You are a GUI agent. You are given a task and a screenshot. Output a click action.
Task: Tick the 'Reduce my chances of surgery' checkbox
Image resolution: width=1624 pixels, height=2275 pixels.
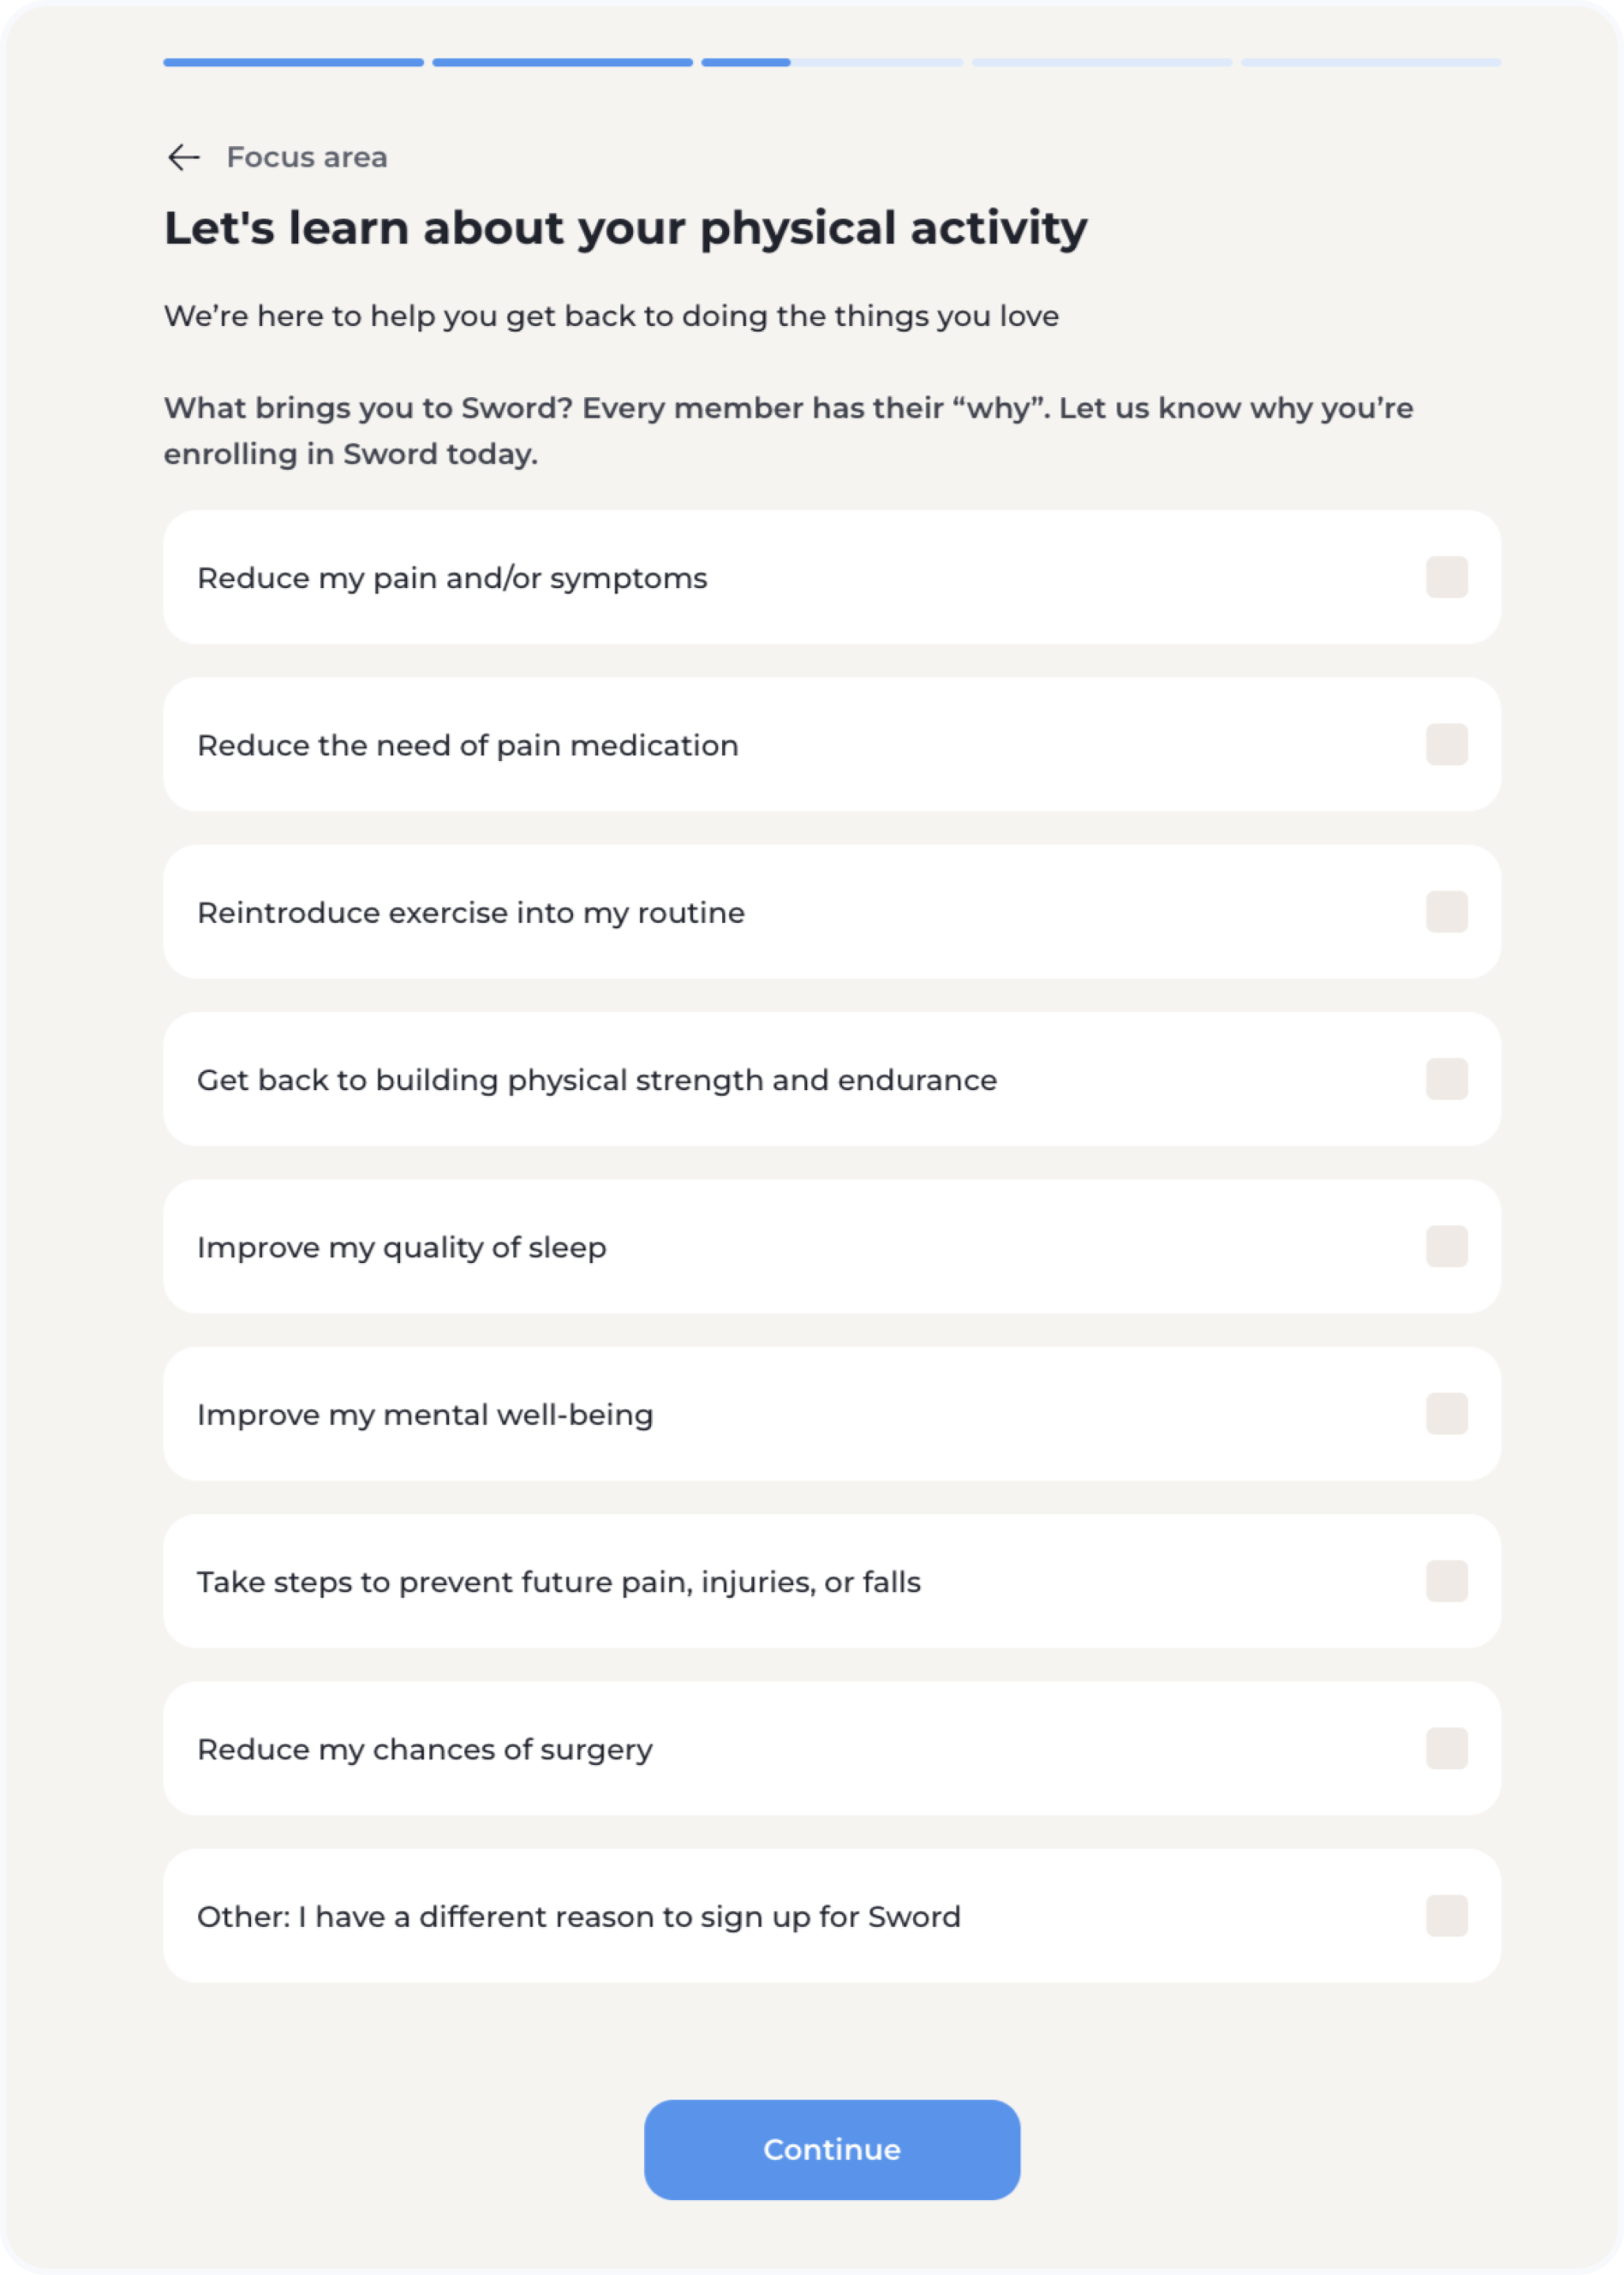tap(1446, 1748)
